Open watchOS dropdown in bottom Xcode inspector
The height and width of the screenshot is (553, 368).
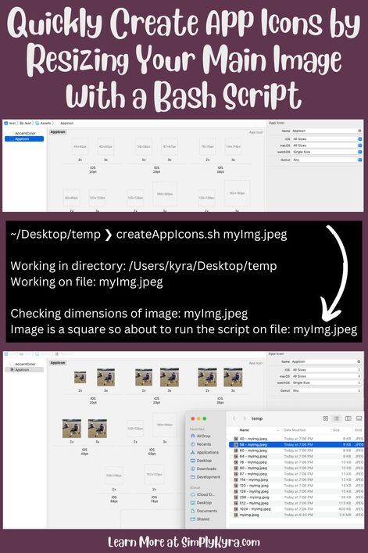click(x=326, y=382)
